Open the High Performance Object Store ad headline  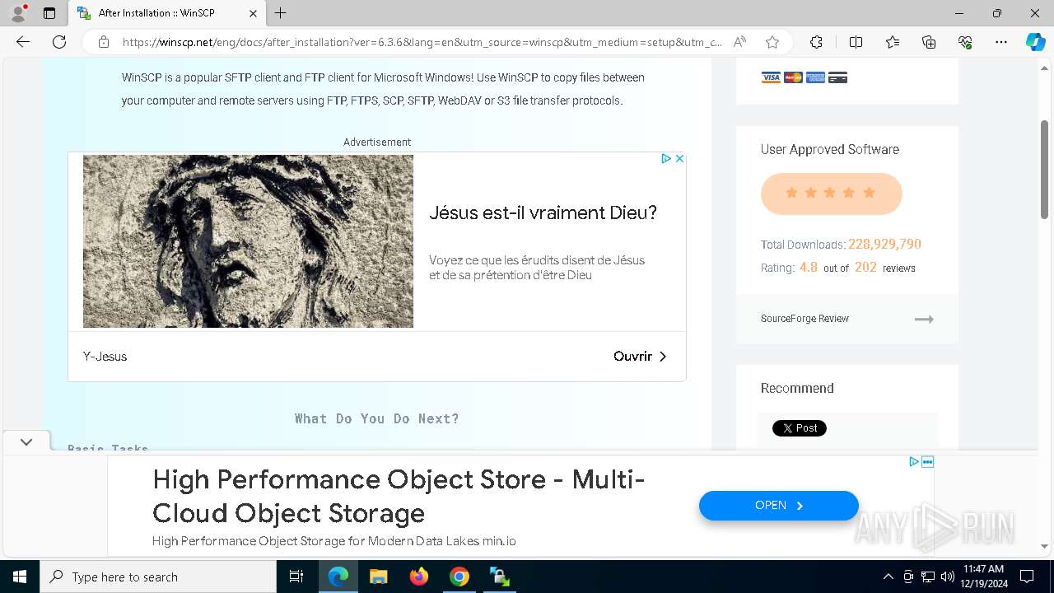(399, 496)
